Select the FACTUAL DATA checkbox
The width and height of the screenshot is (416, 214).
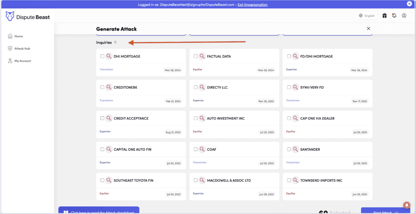point(195,57)
